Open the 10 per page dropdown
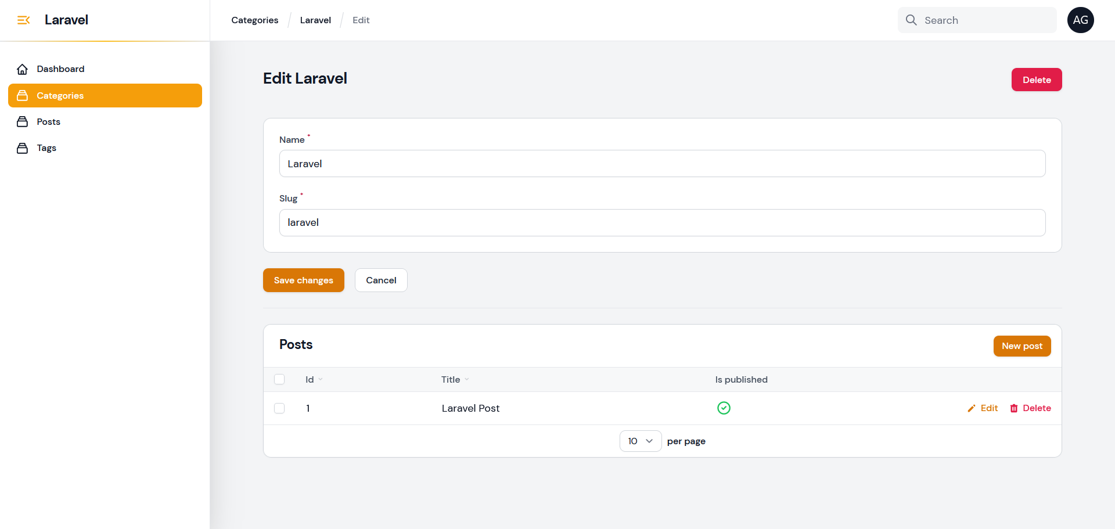The image size is (1115, 529). point(641,441)
